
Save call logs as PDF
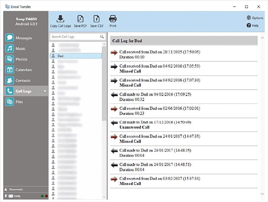click(x=80, y=21)
